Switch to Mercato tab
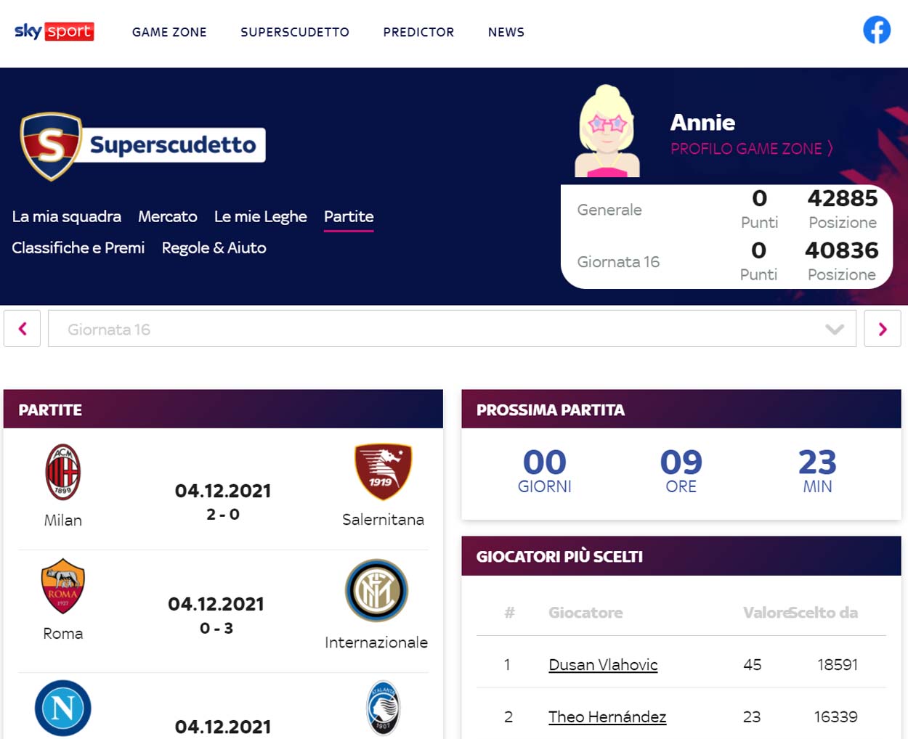 point(168,216)
